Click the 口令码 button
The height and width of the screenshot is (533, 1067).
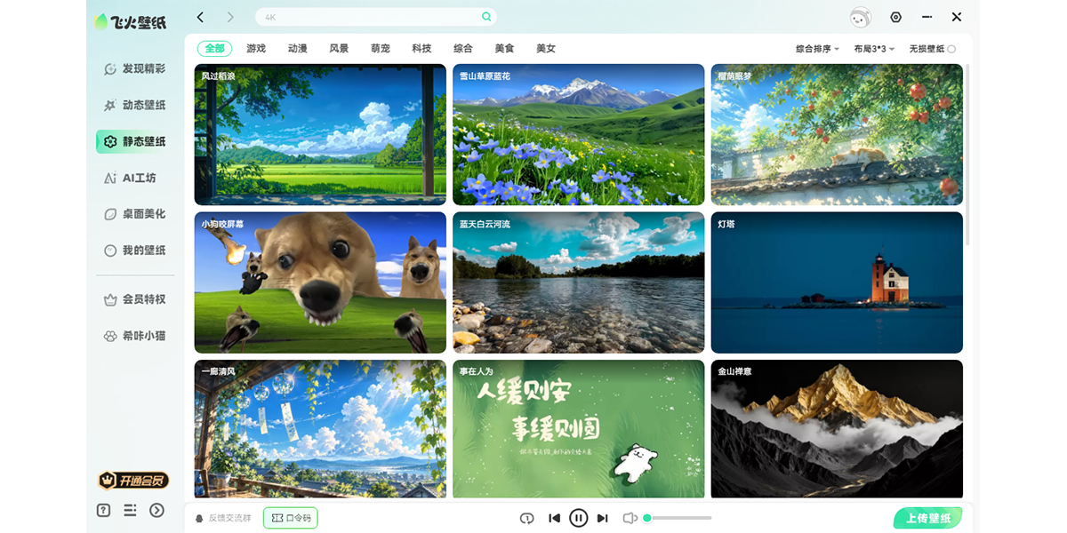291,518
